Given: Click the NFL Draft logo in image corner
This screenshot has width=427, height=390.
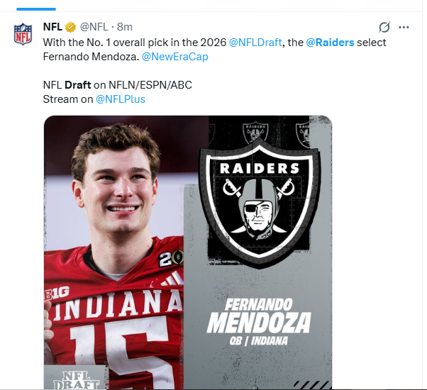Looking at the screenshot, I should (73, 377).
